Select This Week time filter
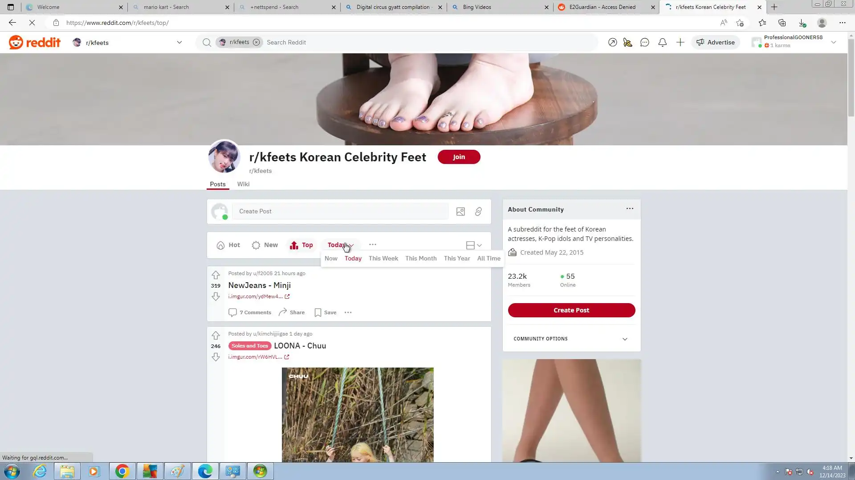The image size is (855, 480). click(383, 258)
